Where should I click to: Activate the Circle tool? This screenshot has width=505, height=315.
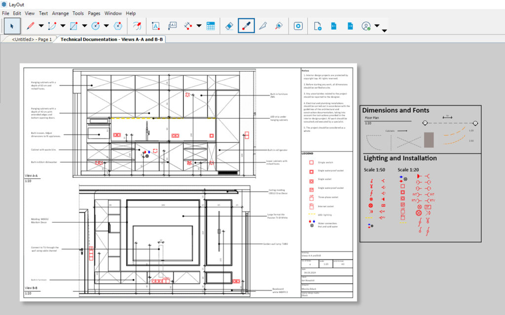pyautogui.click(x=96, y=26)
